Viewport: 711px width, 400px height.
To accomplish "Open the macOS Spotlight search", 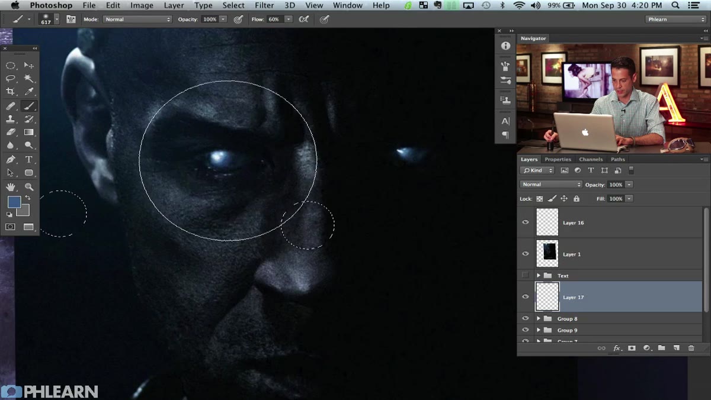I will (x=675, y=5).
